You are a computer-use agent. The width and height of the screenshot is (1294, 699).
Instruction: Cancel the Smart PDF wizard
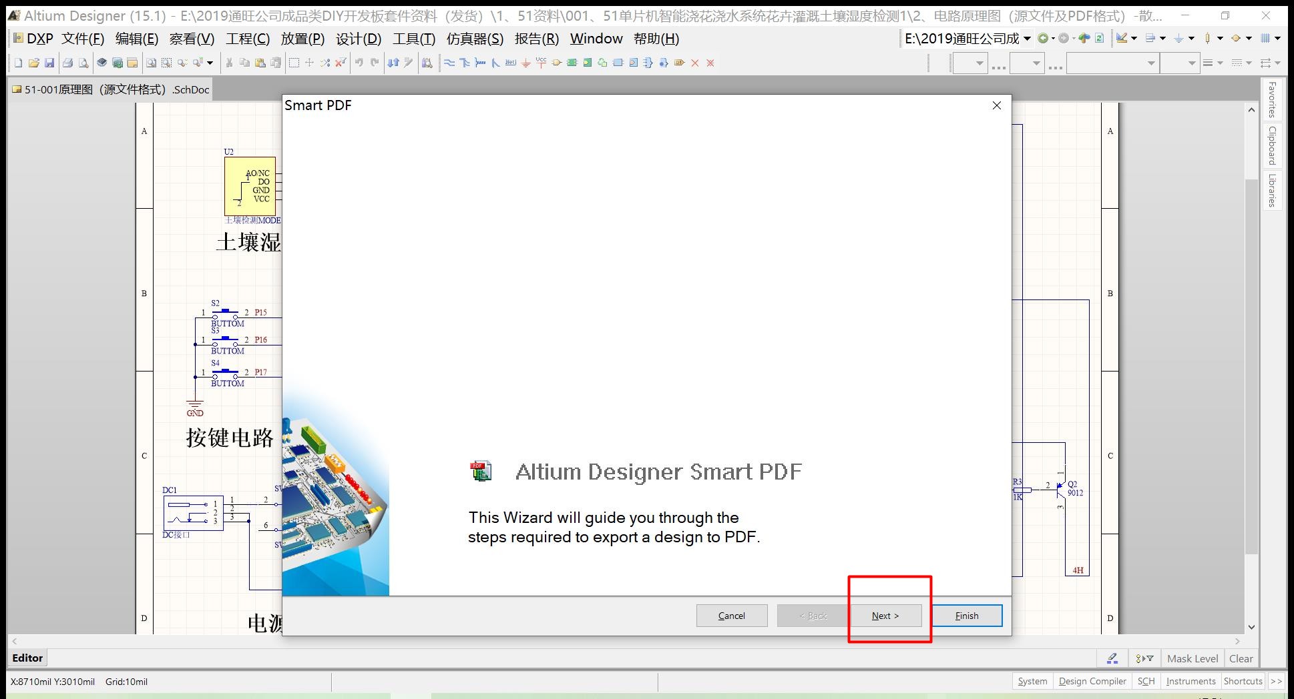732,616
